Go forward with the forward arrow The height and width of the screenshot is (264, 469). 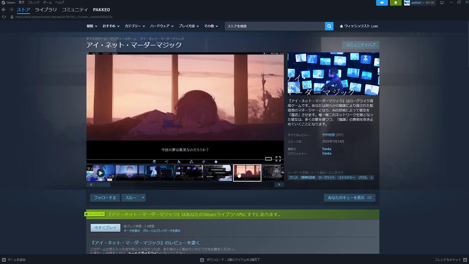(11, 10)
